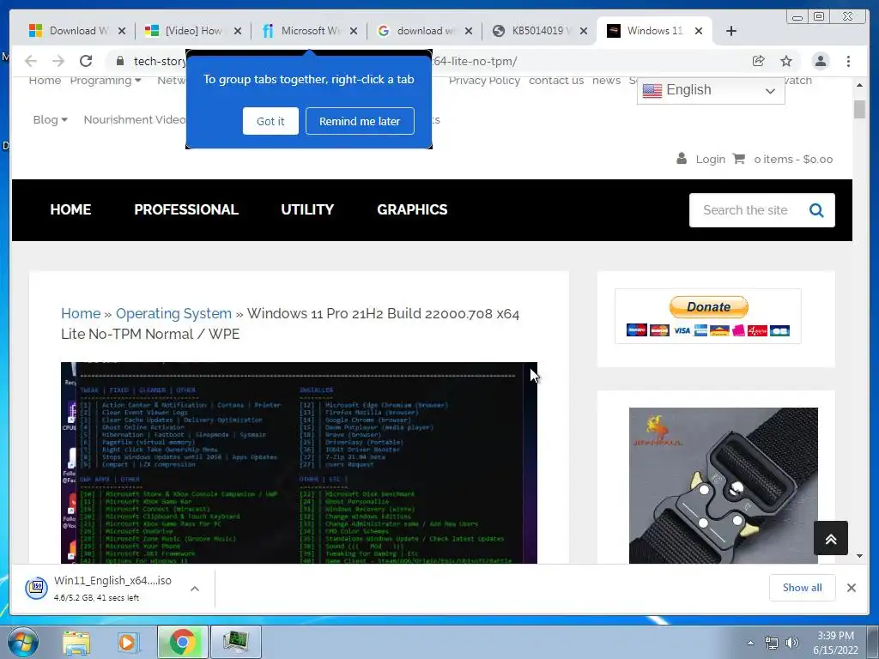Image resolution: width=879 pixels, height=659 pixels.
Task: View site security lock icon
Action: [119, 61]
